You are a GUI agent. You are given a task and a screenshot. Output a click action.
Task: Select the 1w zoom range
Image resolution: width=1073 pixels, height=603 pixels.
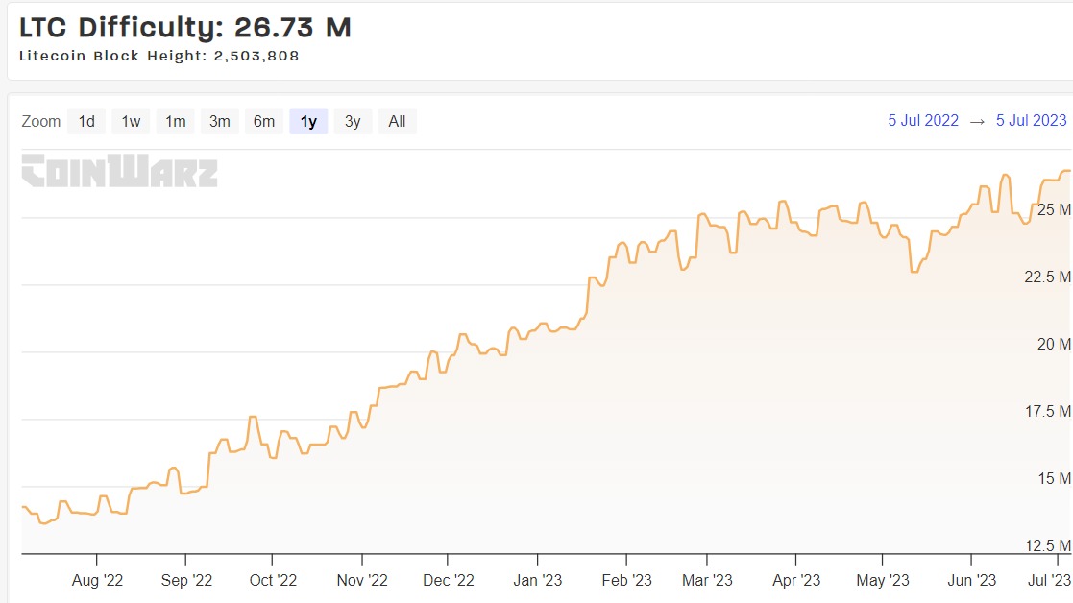[131, 122]
